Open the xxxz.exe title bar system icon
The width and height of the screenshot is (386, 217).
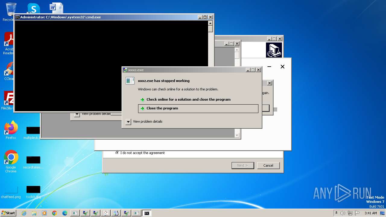pyautogui.click(x=125, y=70)
